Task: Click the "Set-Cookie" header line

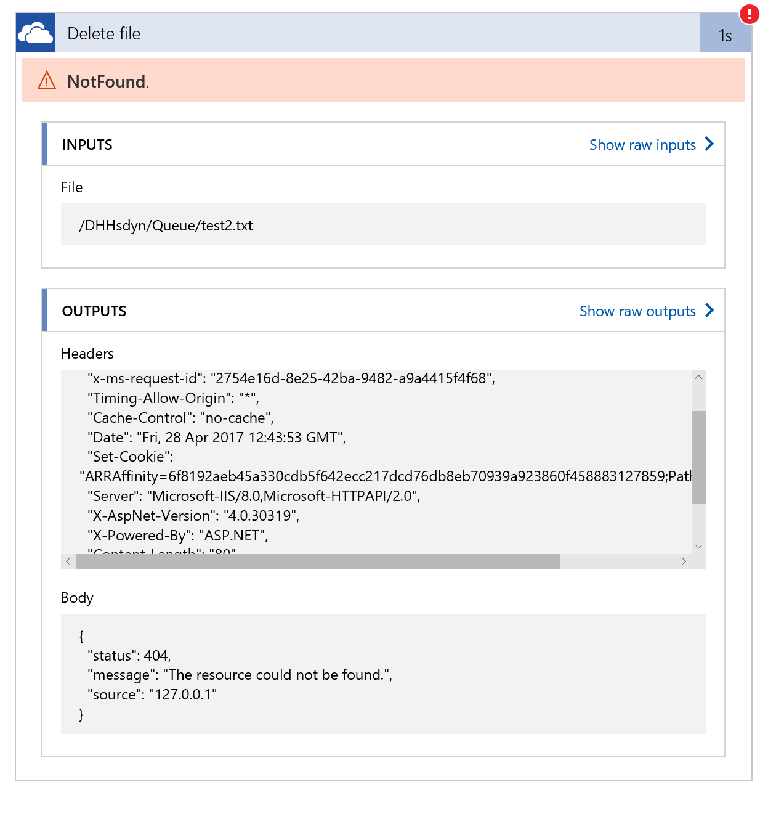Action: pos(131,457)
